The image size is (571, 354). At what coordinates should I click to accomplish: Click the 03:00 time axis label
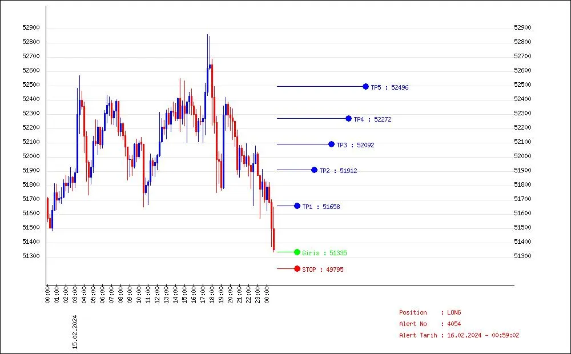point(75,295)
